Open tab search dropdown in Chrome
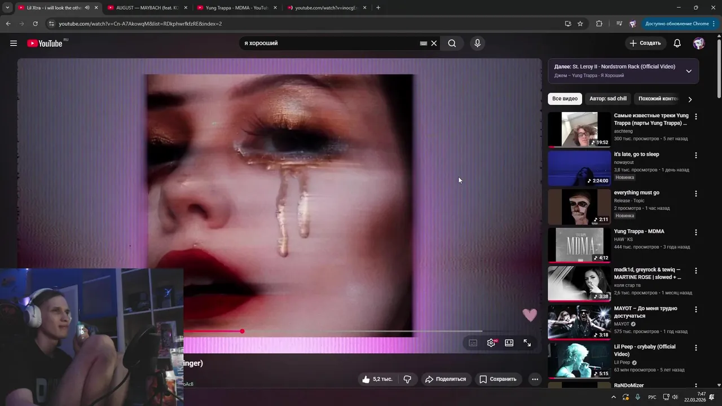Screen dimensions: 722x406 (7, 8)
